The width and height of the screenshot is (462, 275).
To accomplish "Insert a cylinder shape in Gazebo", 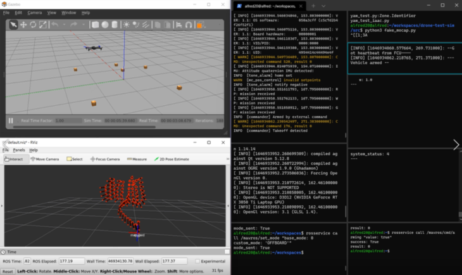I will 114,25.
